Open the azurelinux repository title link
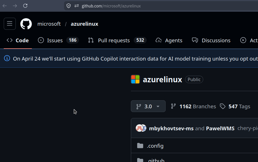The width and height of the screenshot is (258, 162). pyautogui.click(x=162, y=80)
